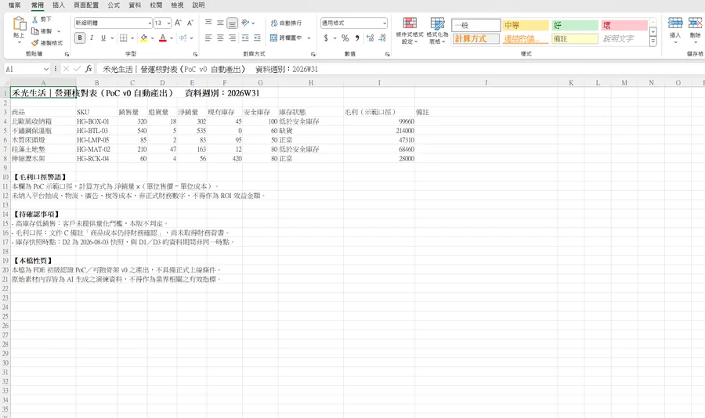Select the Format Painter (複製格式) brush

pos(47,43)
